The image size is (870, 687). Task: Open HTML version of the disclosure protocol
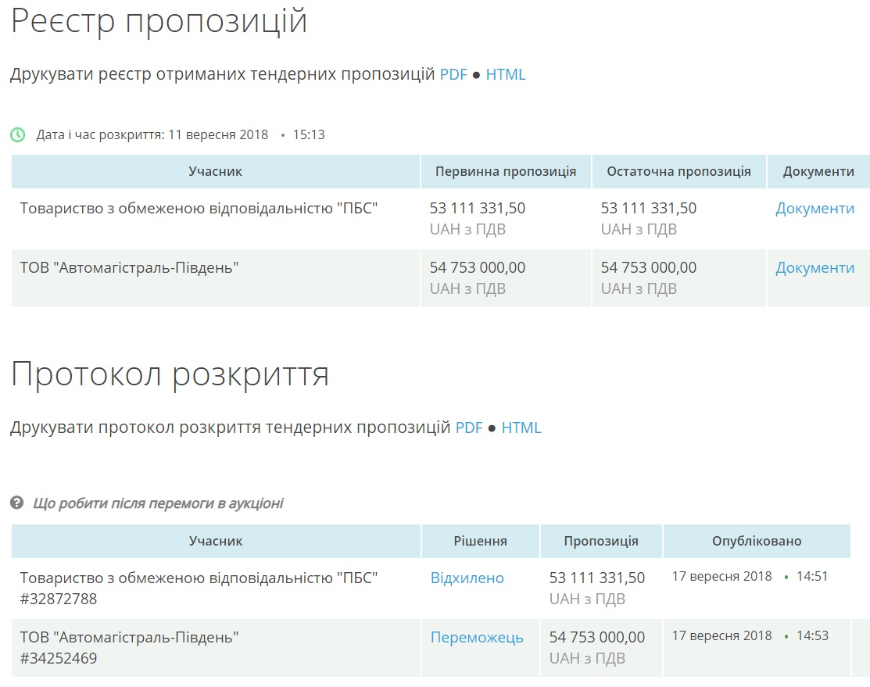[x=521, y=428]
